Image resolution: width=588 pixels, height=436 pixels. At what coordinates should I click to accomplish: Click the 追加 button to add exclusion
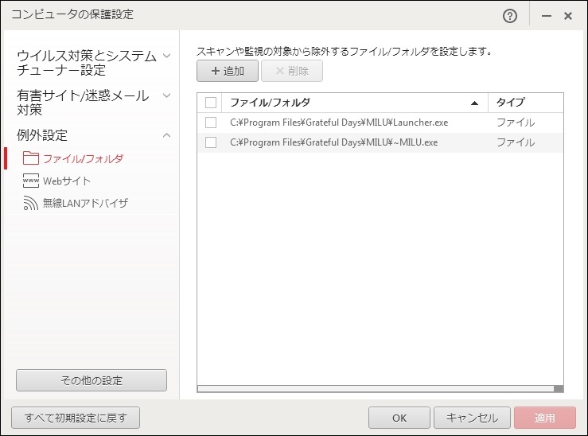click(228, 71)
